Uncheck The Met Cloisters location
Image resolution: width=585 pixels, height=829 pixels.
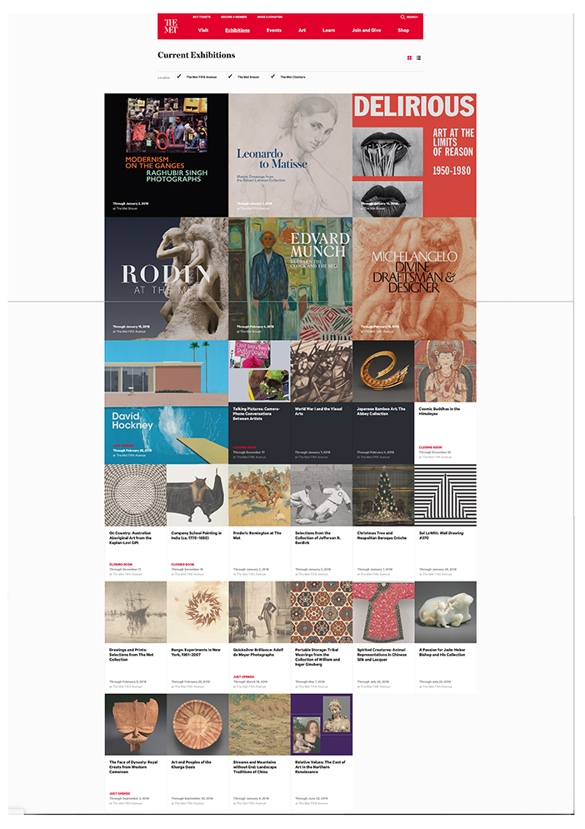273,77
